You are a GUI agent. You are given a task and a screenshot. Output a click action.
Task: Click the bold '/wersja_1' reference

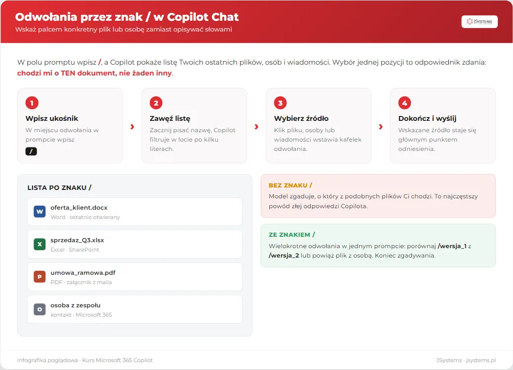tap(452, 246)
